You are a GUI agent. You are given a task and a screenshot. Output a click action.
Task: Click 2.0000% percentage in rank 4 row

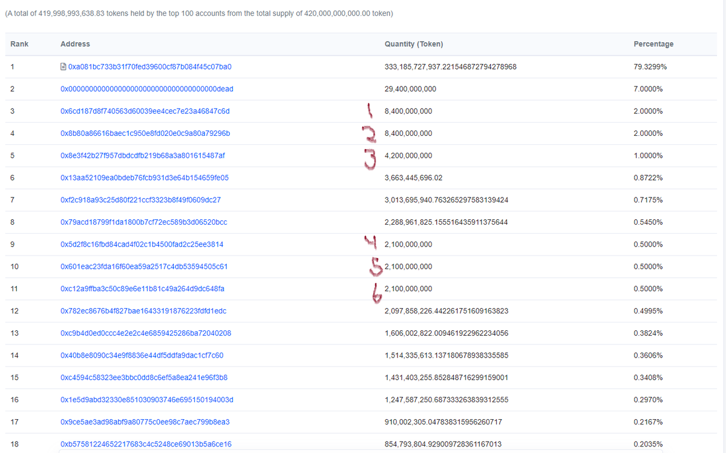tap(648, 133)
